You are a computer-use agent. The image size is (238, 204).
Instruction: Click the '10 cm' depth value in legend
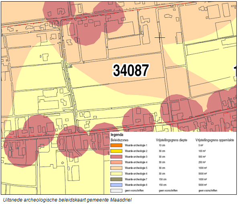(x=162, y=145)
